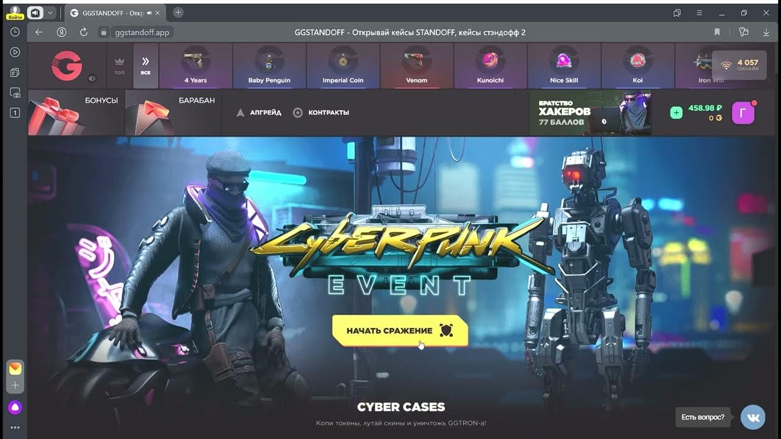Reload the page
Image resolution: width=781 pixels, height=439 pixels.
84,32
